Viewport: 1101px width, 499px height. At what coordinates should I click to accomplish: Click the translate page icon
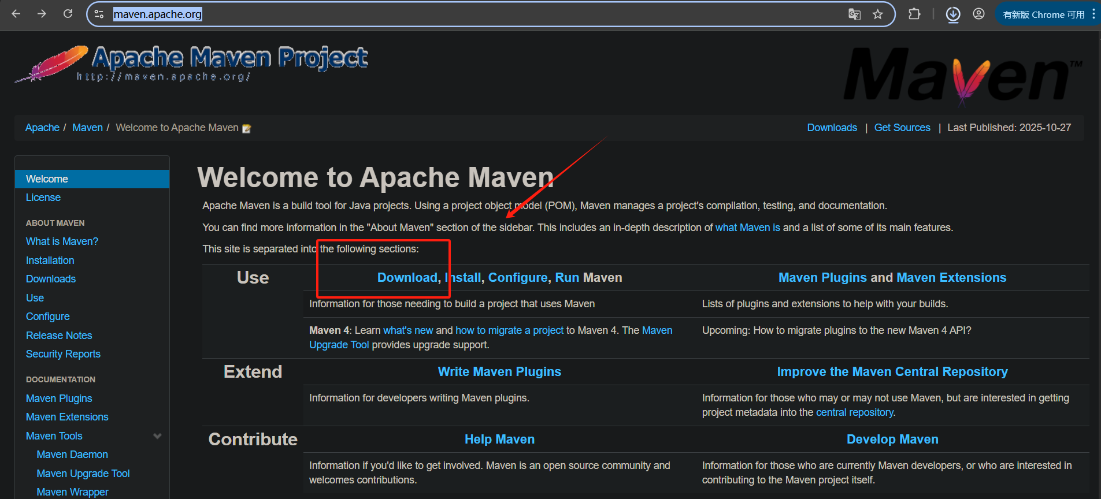click(x=854, y=14)
